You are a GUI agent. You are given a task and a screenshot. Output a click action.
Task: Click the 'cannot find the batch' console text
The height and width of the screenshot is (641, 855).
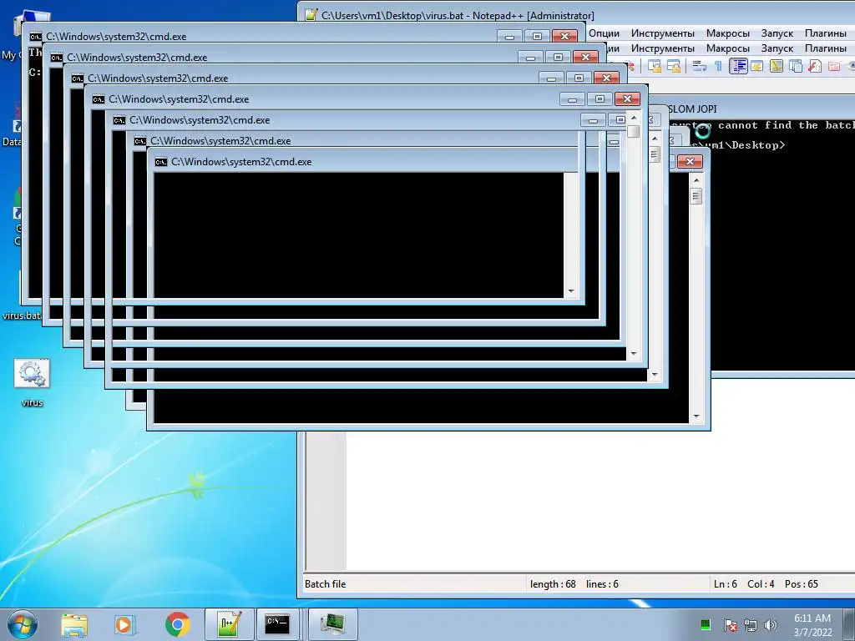tap(787, 125)
